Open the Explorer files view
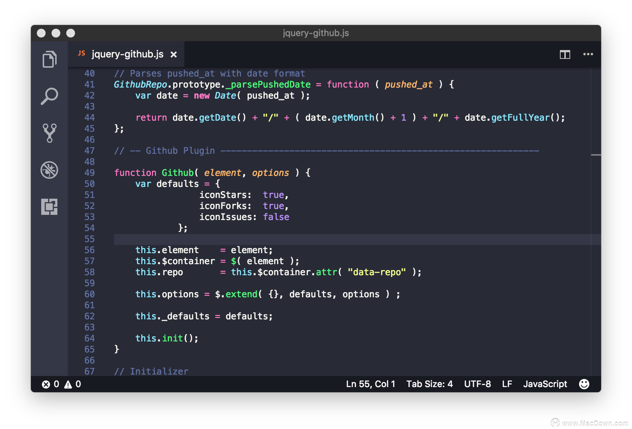632x429 pixels. (49, 59)
